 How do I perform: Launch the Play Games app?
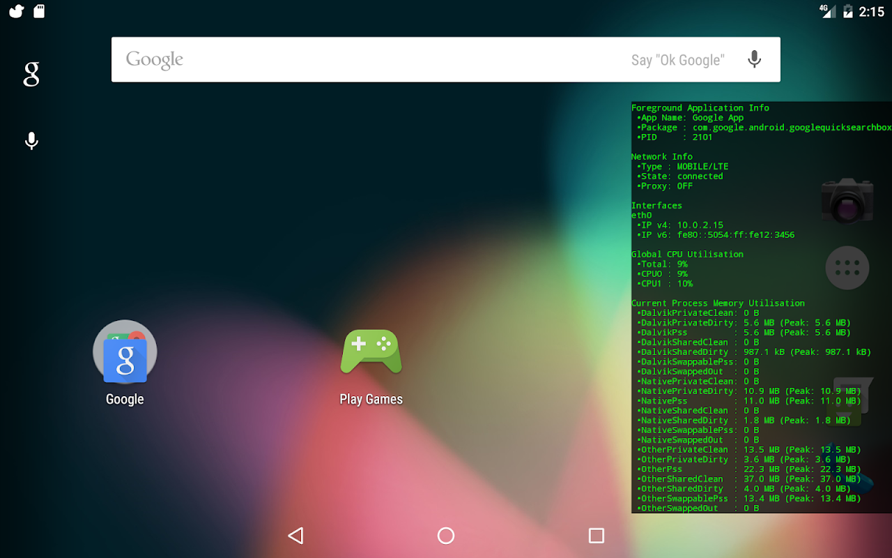(371, 351)
